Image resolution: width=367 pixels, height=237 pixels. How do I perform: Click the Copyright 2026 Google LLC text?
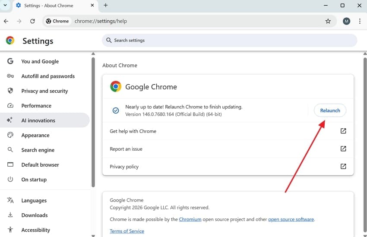point(159,208)
